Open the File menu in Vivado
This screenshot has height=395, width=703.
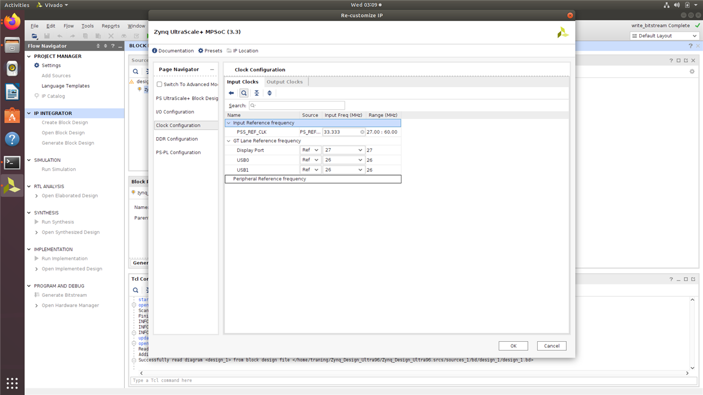pyautogui.click(x=35, y=26)
